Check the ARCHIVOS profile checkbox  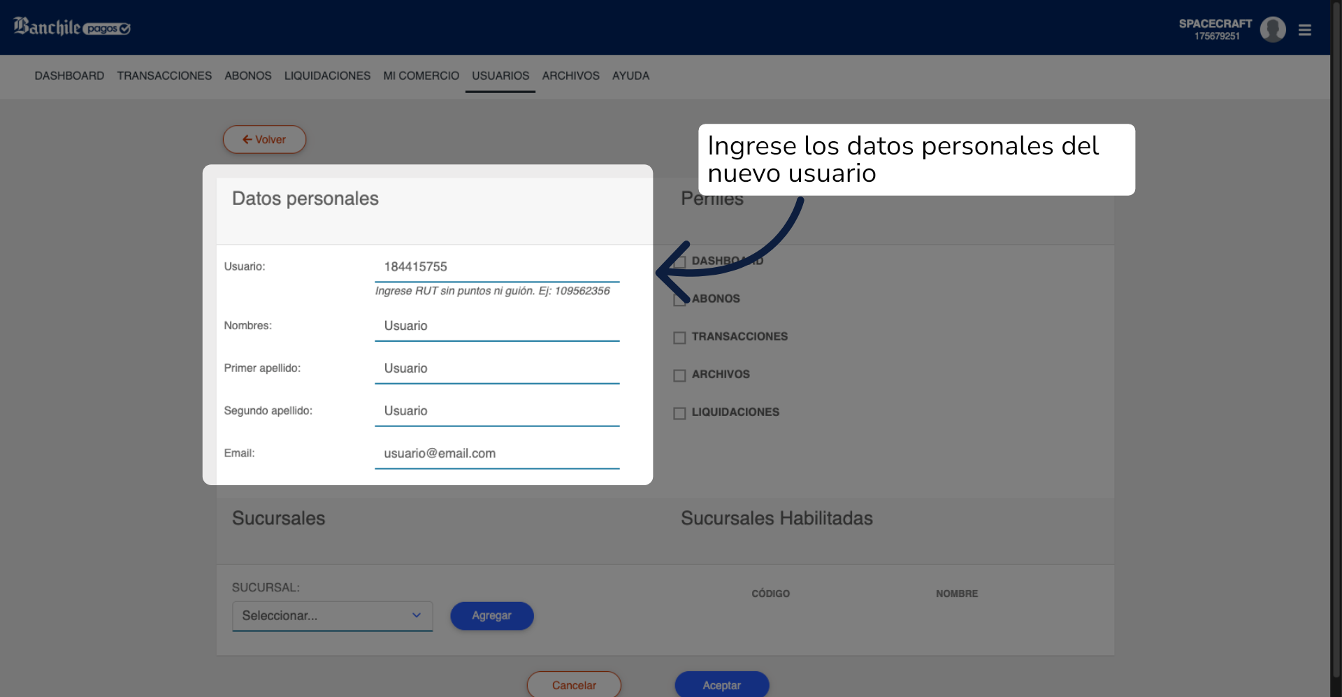click(679, 375)
